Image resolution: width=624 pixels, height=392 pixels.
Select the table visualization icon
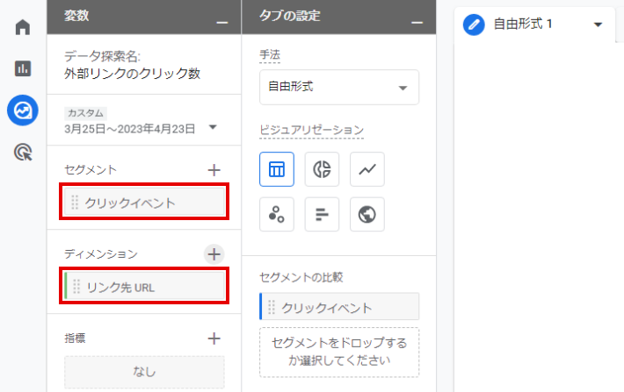277,169
